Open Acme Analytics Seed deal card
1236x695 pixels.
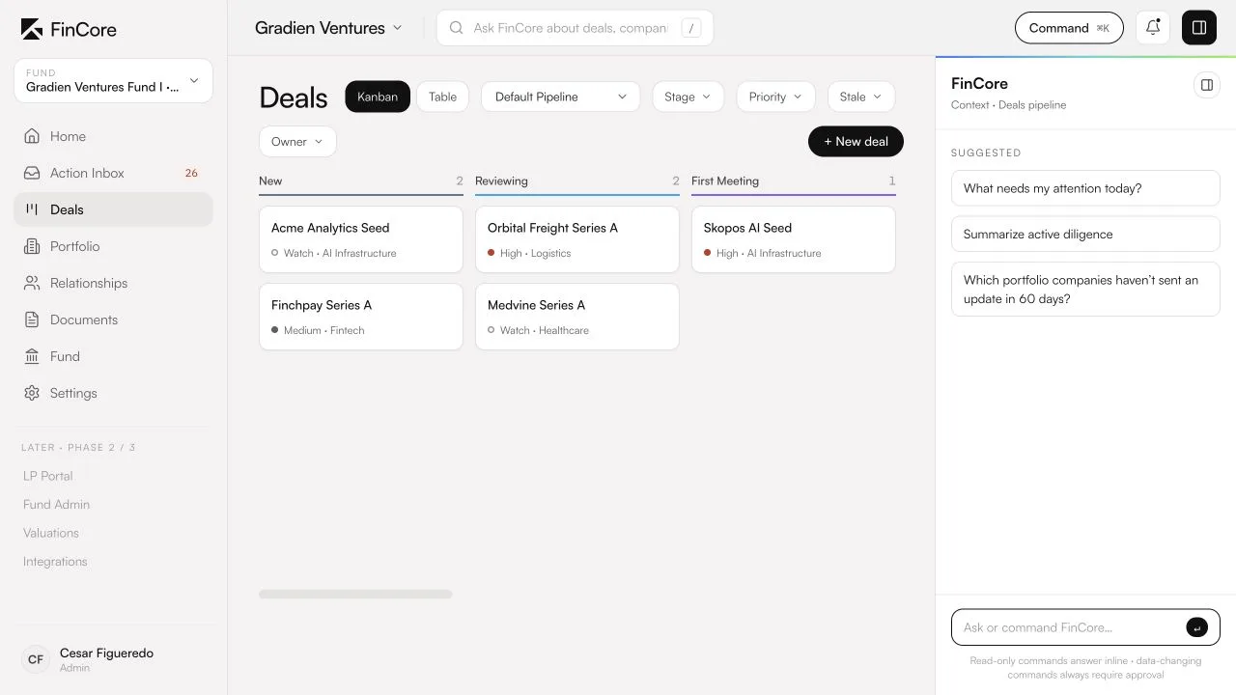coord(361,239)
